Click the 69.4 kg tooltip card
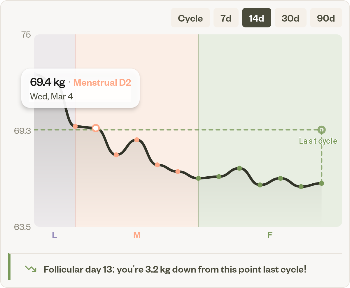The width and height of the screenshot is (350, 288). coord(80,88)
